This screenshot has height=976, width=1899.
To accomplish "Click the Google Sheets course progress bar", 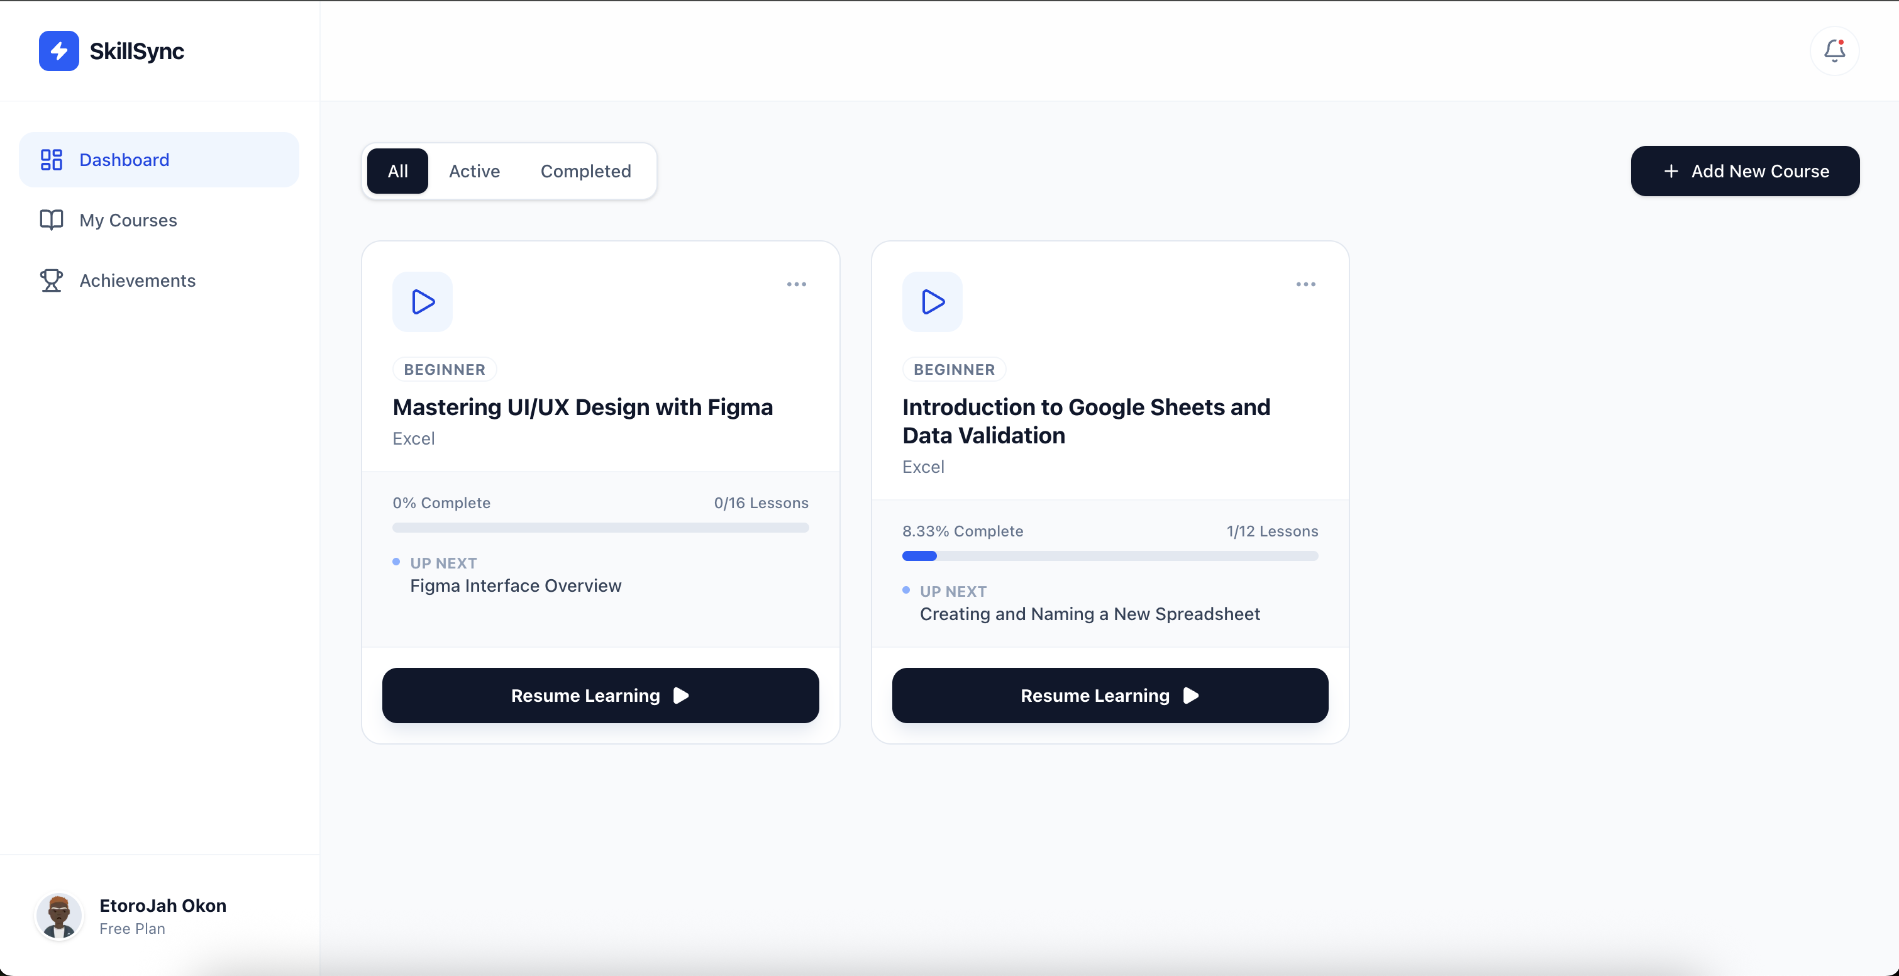I will (1109, 557).
